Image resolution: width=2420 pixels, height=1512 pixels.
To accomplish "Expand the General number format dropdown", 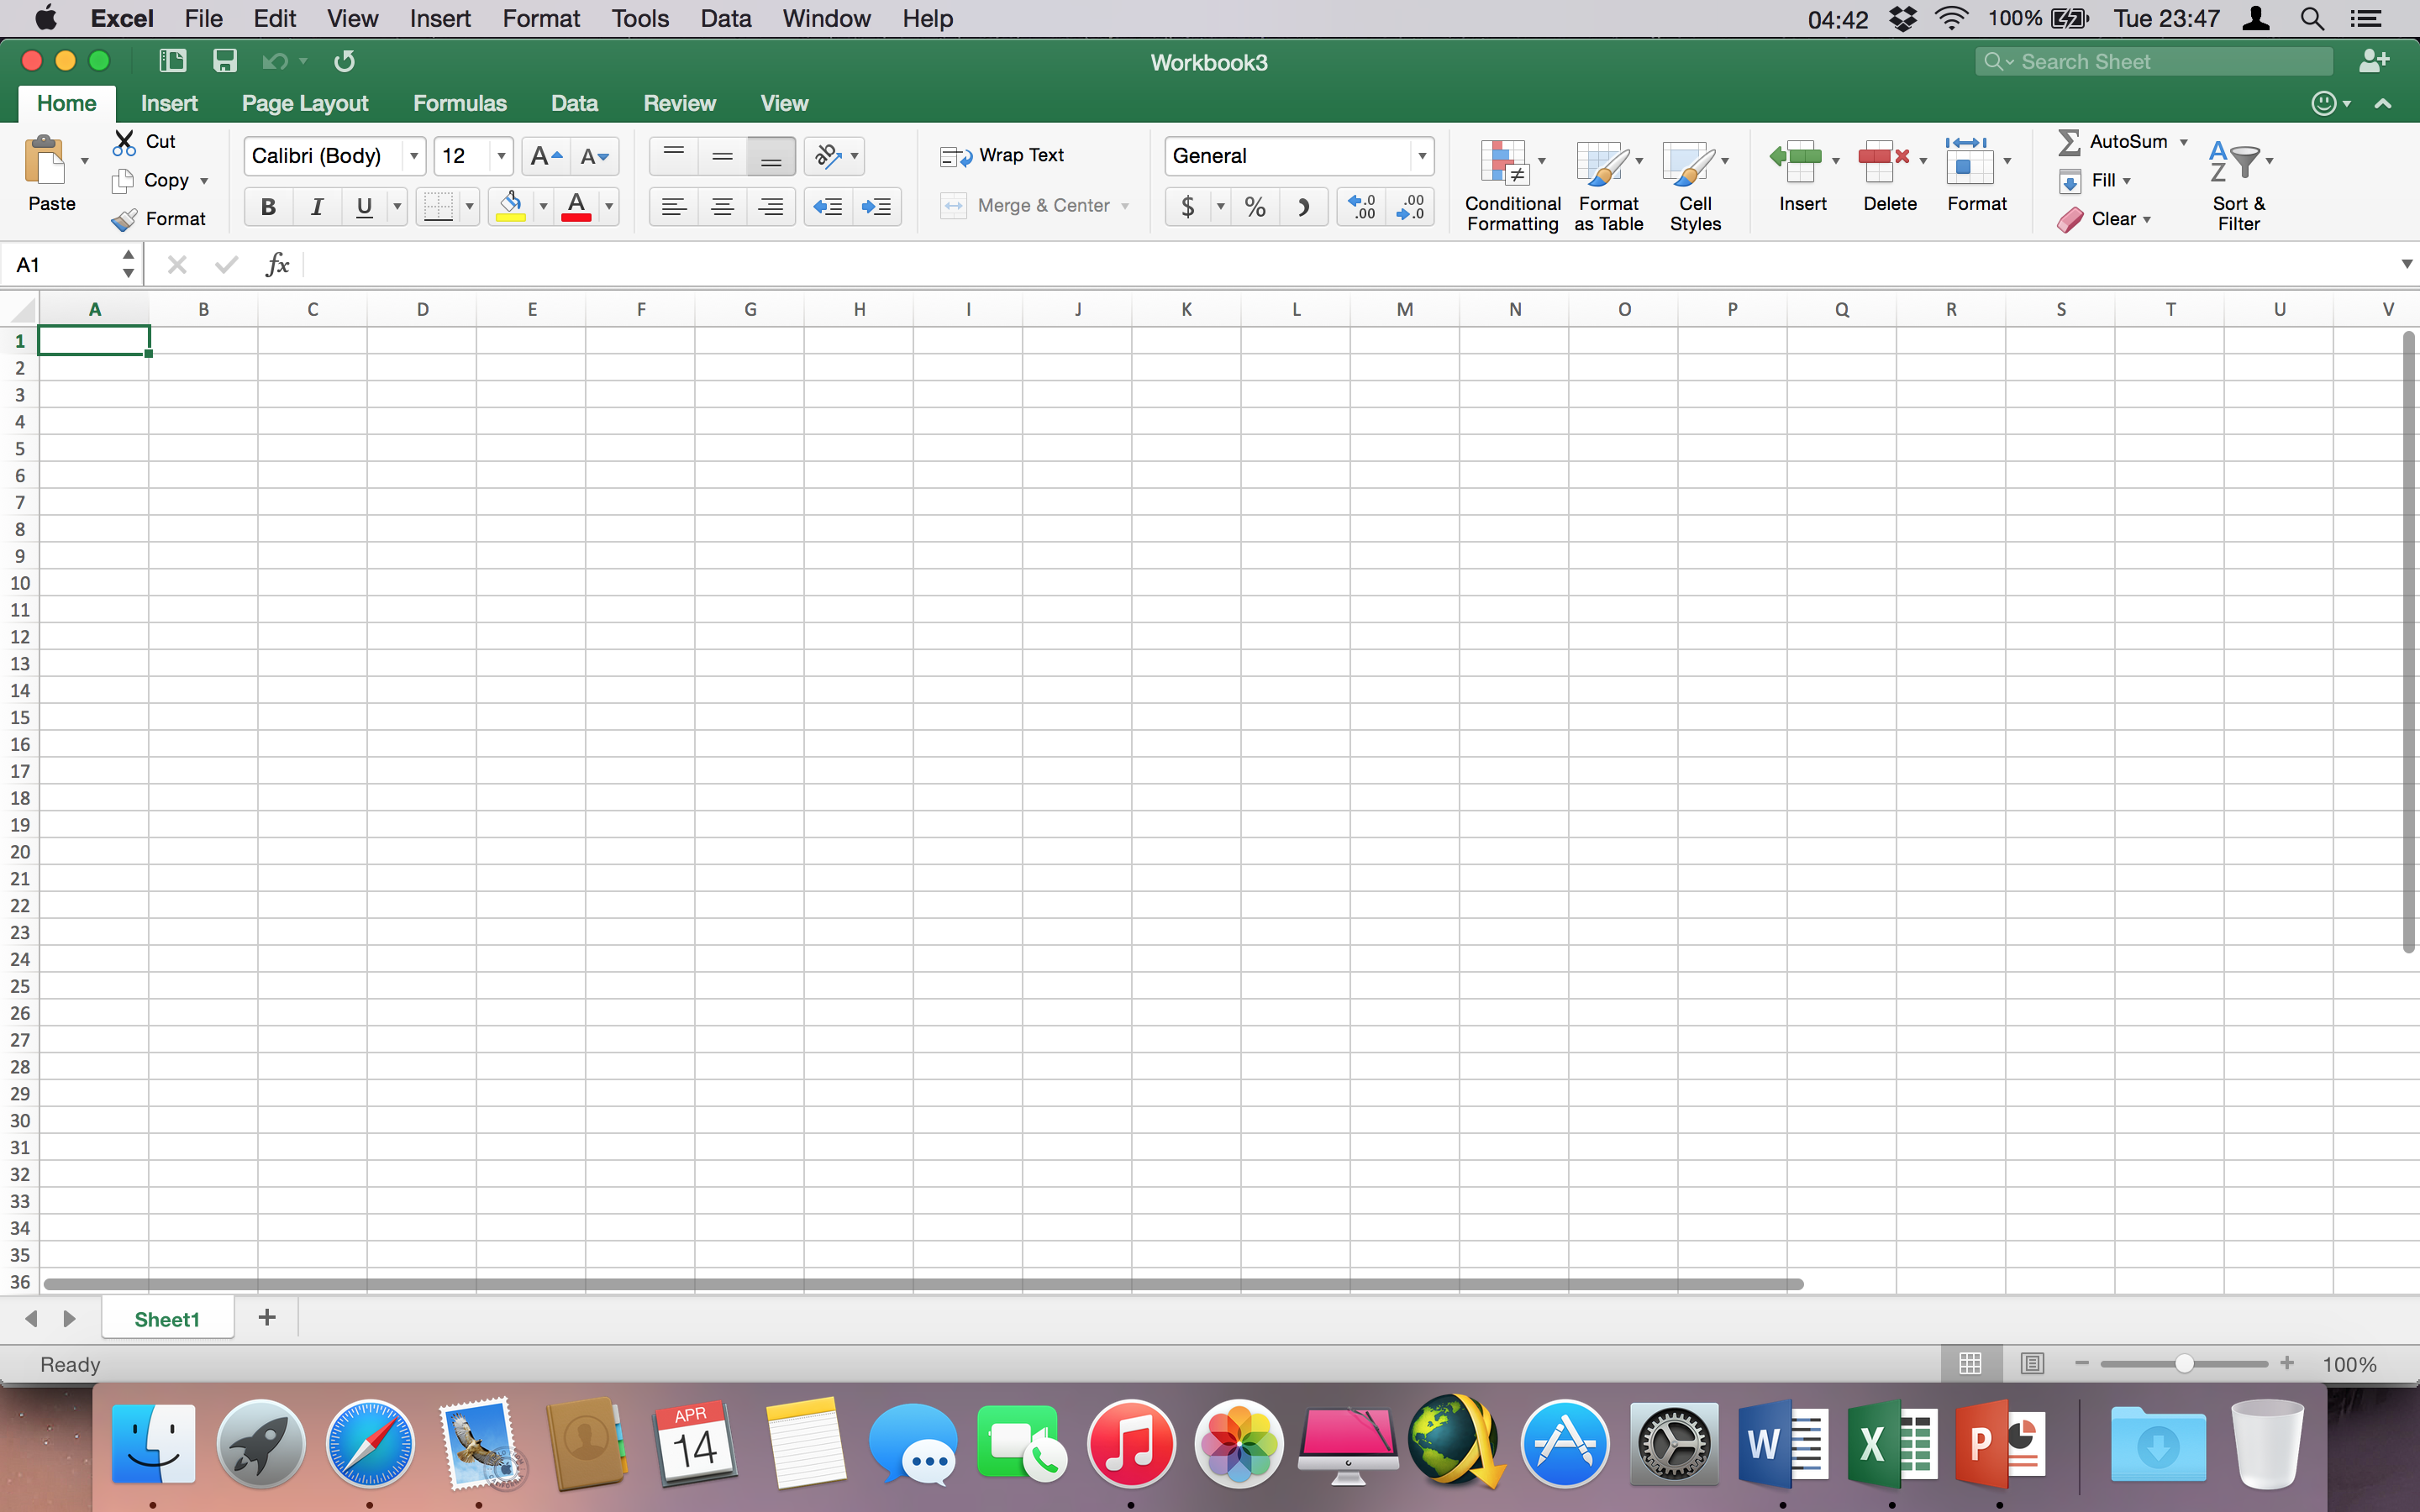I will [x=1421, y=156].
